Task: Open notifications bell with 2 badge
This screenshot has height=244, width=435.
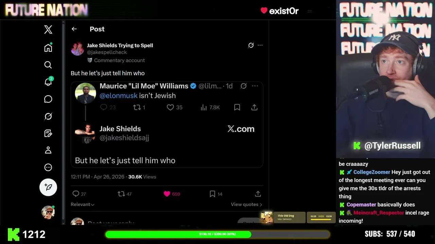Action: pos(48,82)
